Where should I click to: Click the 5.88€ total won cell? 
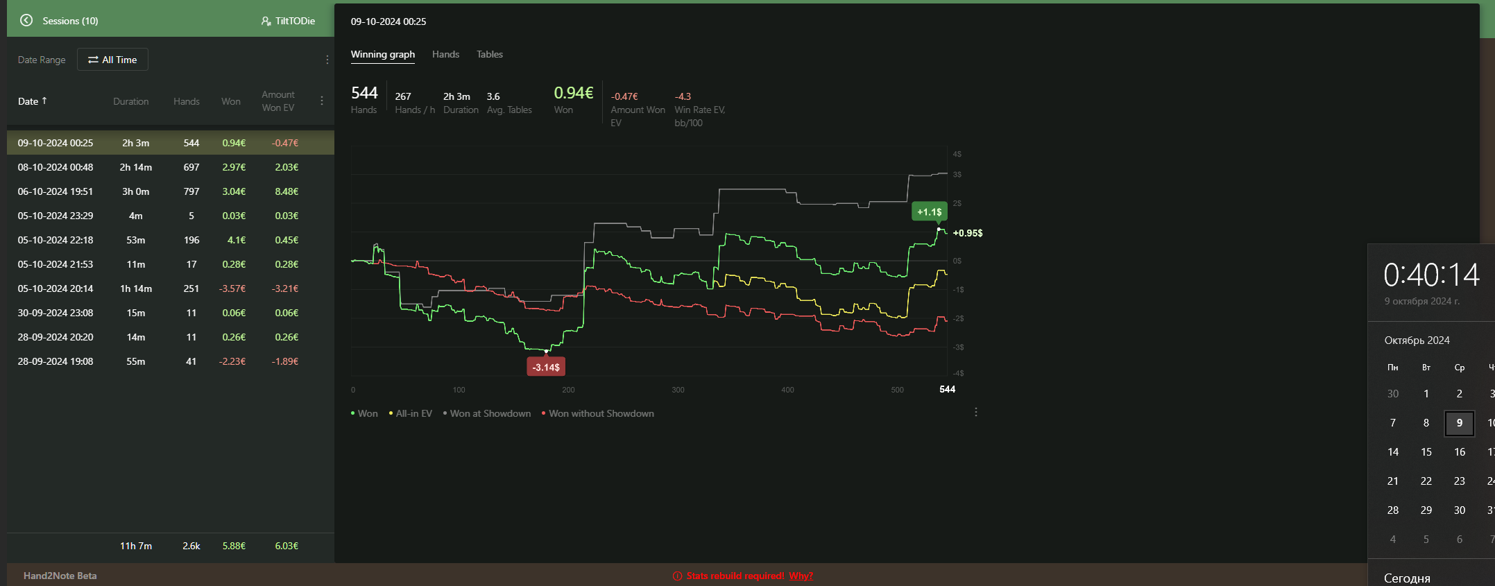coord(234,546)
